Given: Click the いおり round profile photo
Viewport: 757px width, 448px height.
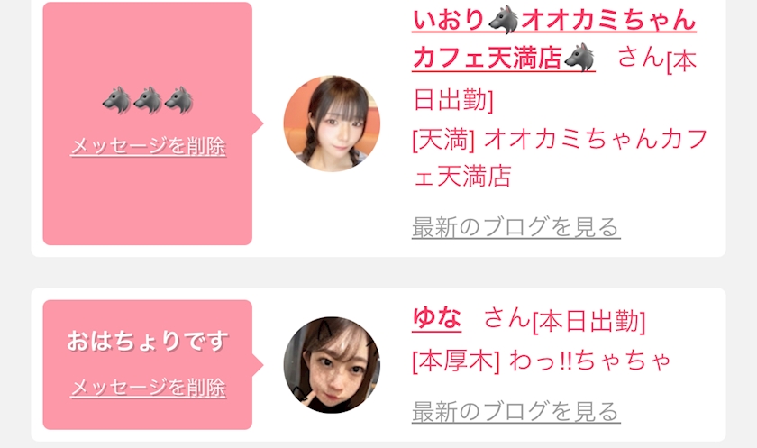Looking at the screenshot, I should click(332, 123).
